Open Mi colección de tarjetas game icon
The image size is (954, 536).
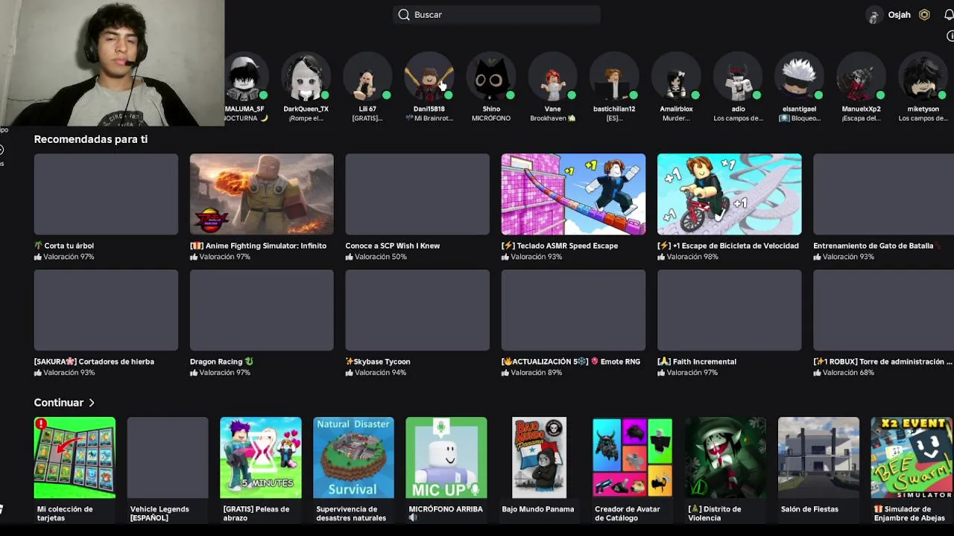pos(75,457)
